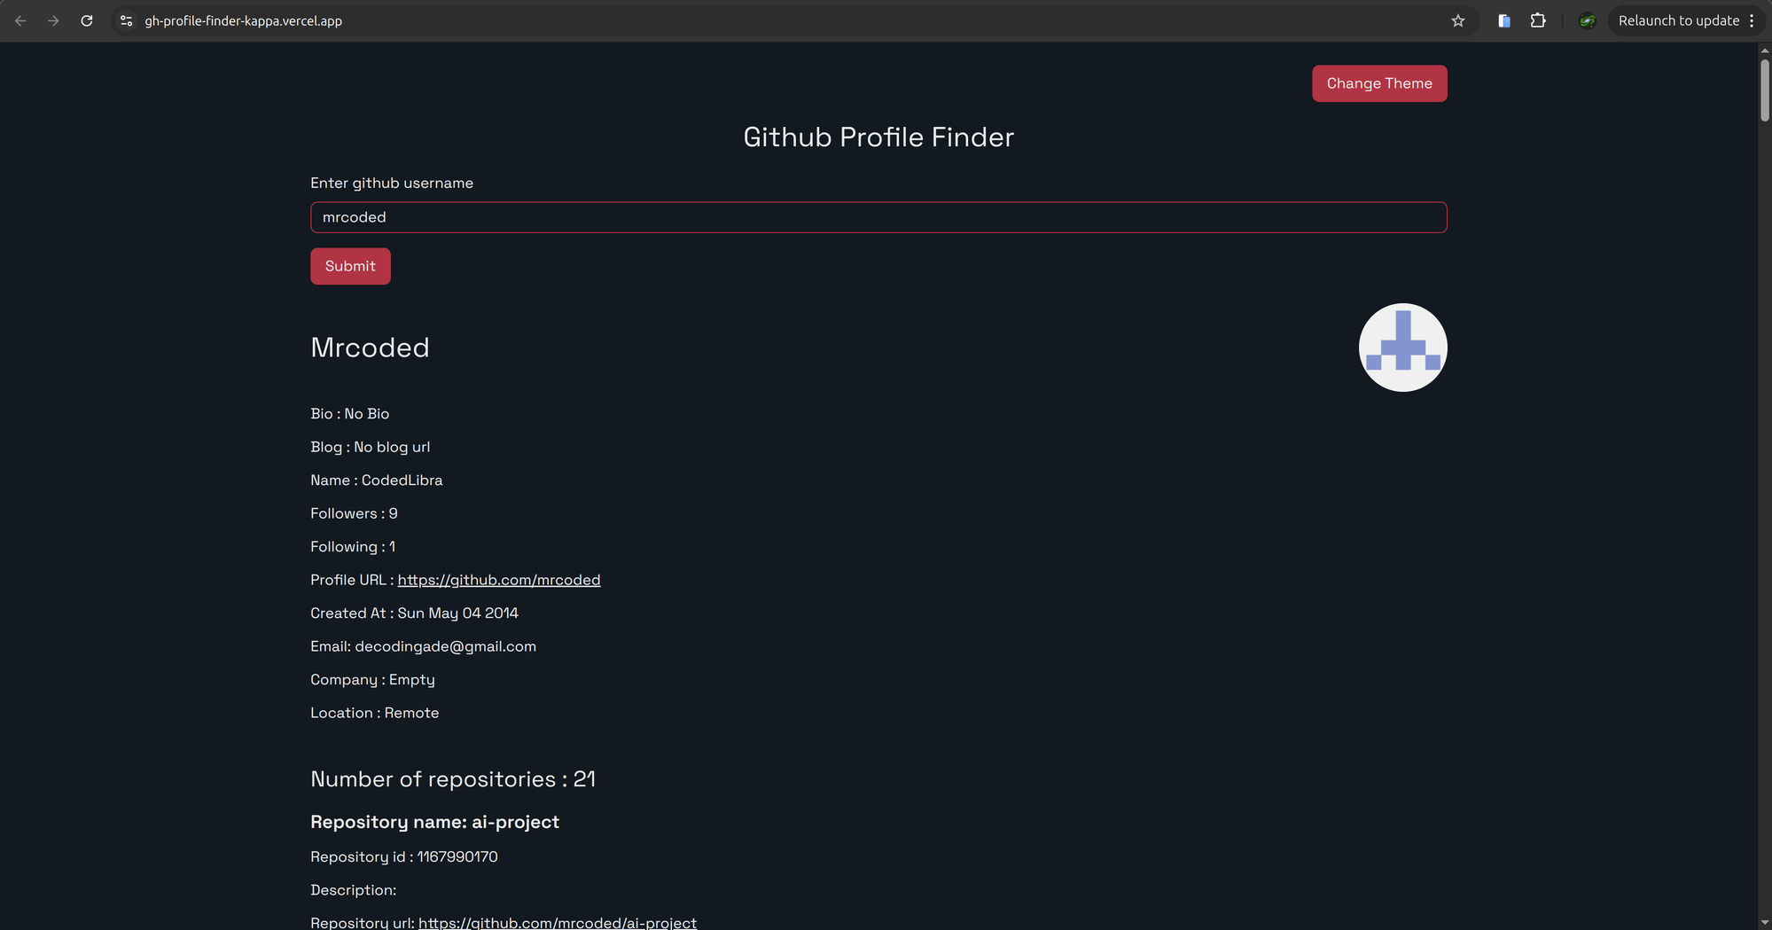Click the Mrcoded profile avatar image

(1402, 348)
